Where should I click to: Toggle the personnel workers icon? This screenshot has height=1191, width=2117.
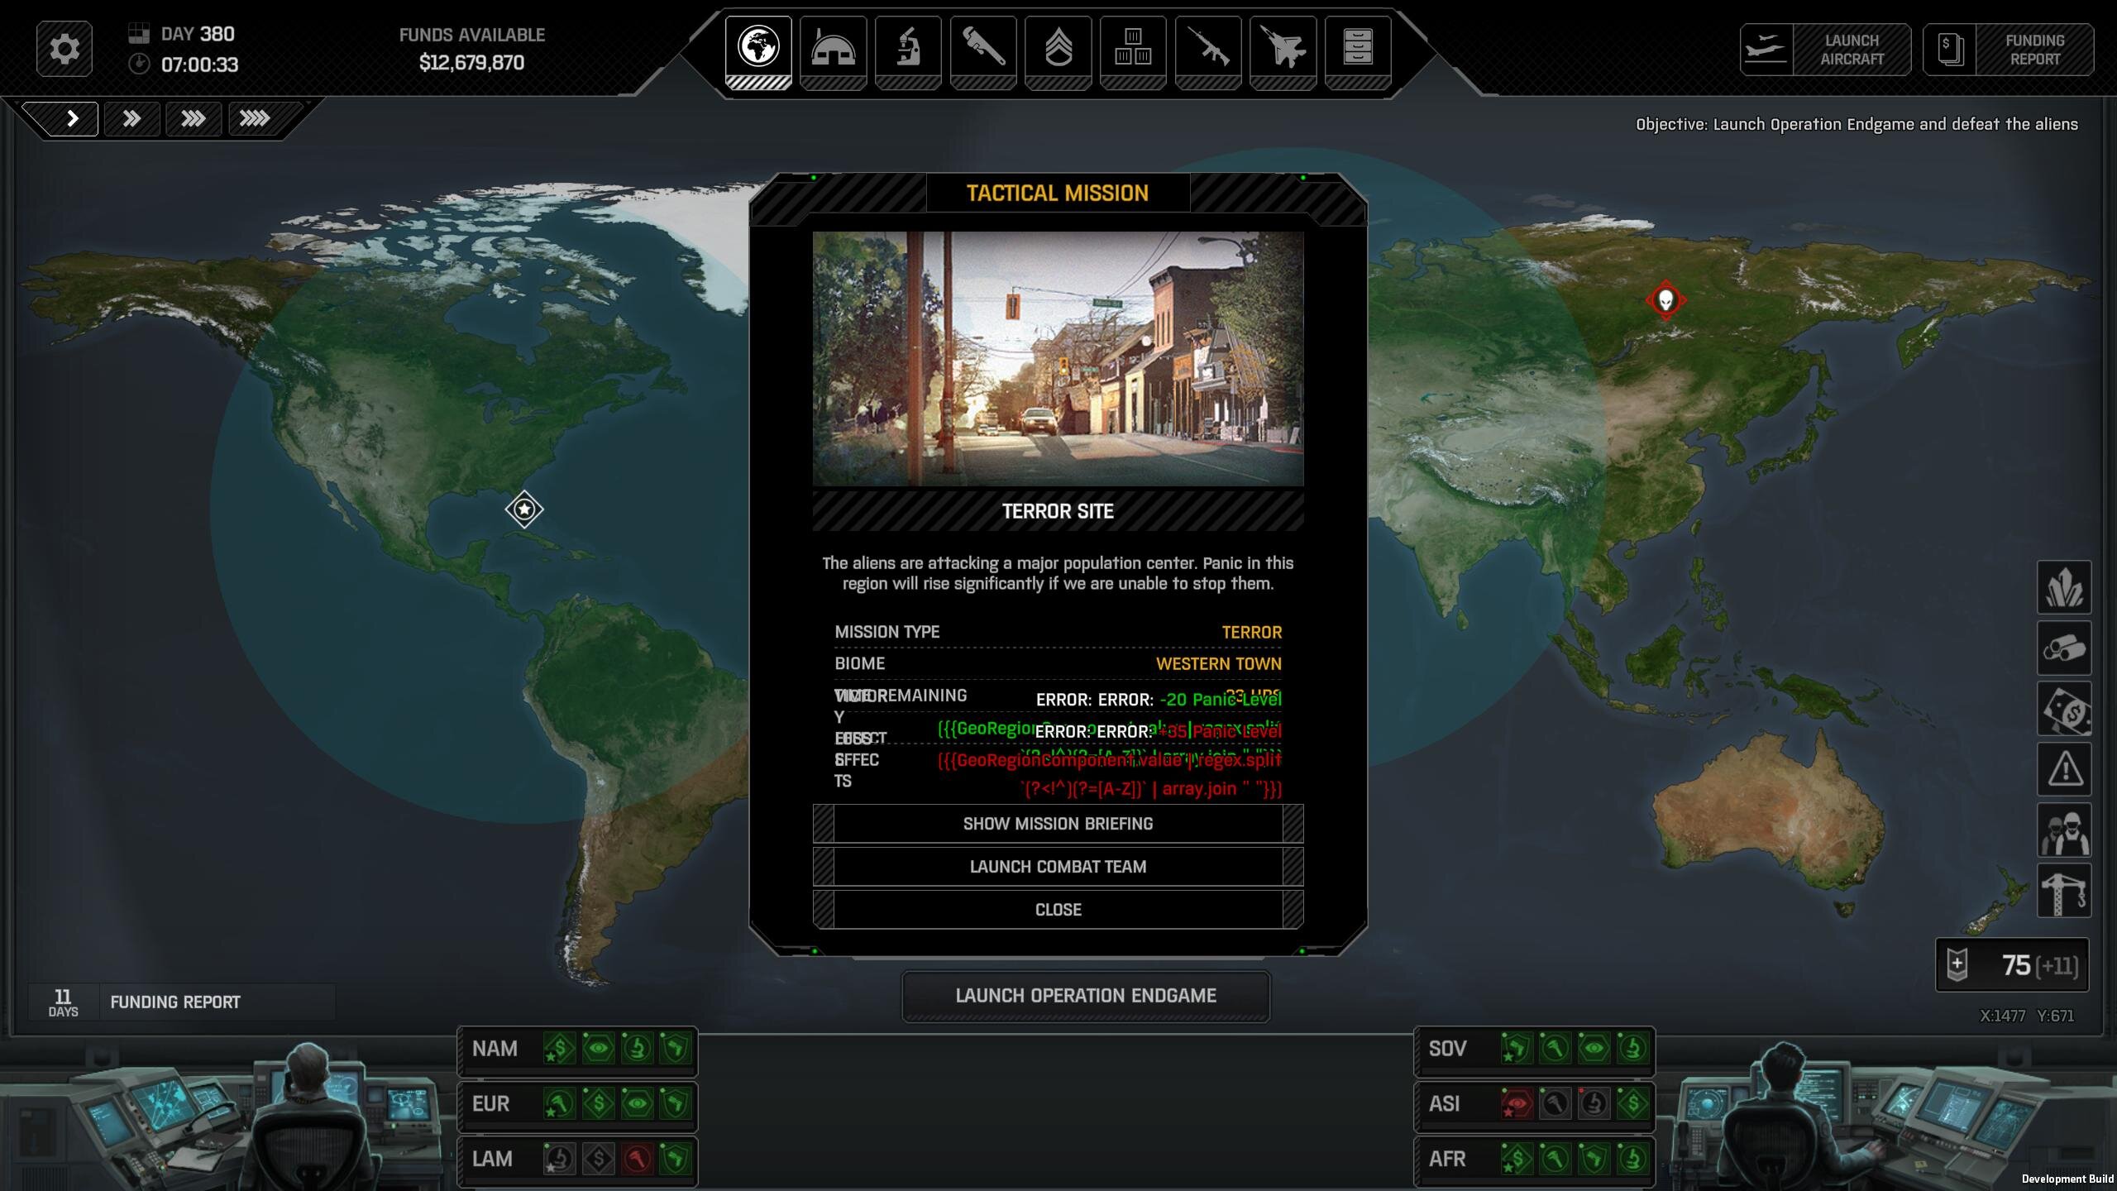tap(2064, 831)
